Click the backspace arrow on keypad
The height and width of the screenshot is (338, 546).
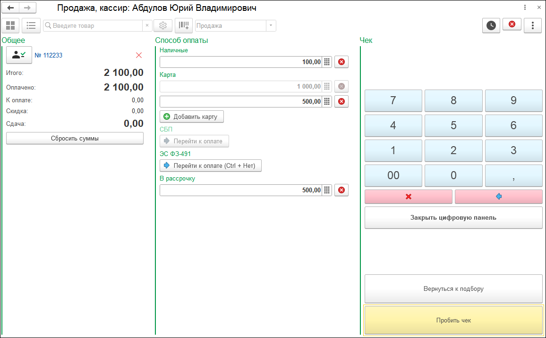(498, 197)
